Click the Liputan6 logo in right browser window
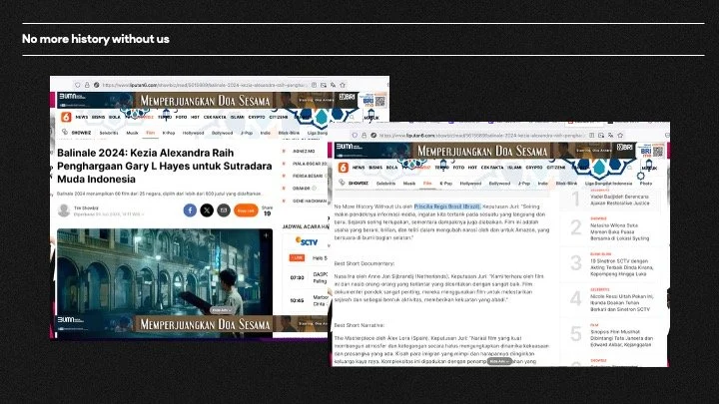 pyautogui.click(x=343, y=168)
